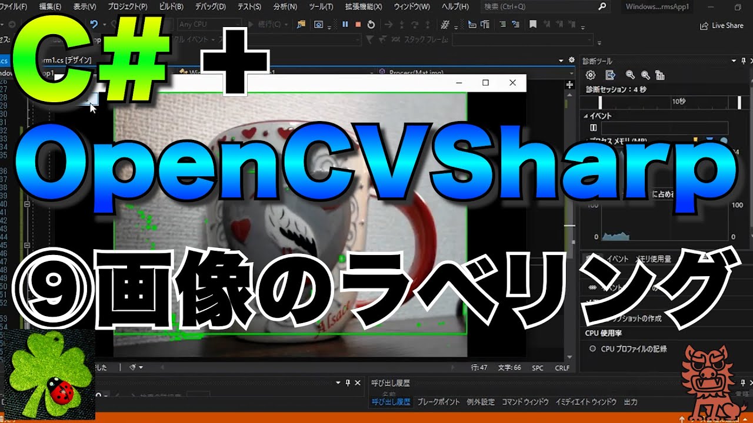Click the show next statement arrow icon

click(388, 25)
